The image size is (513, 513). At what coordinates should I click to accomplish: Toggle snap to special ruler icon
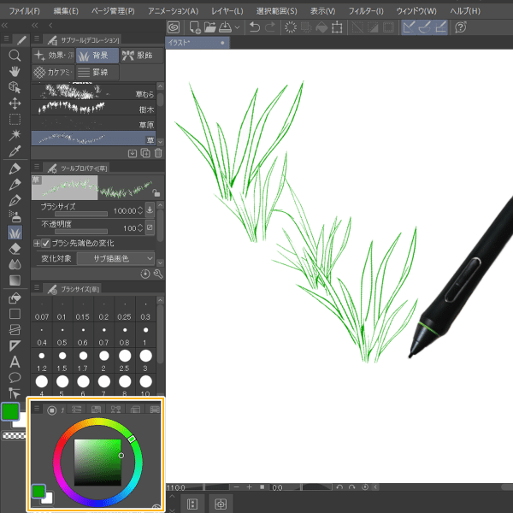click(425, 27)
